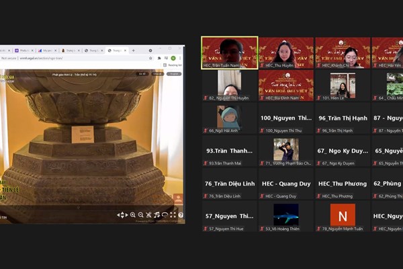This screenshot has height=269, width=403.
Task: Select 67_Ngo Ky Duyen participant tile
Action: (343, 151)
